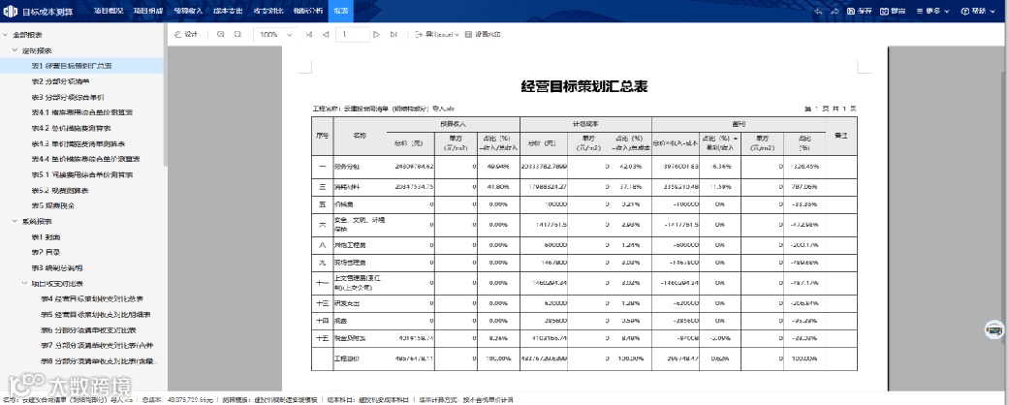Collapse the 全部报表 tree node
Screen dimensions: 1009x405
tap(5, 35)
